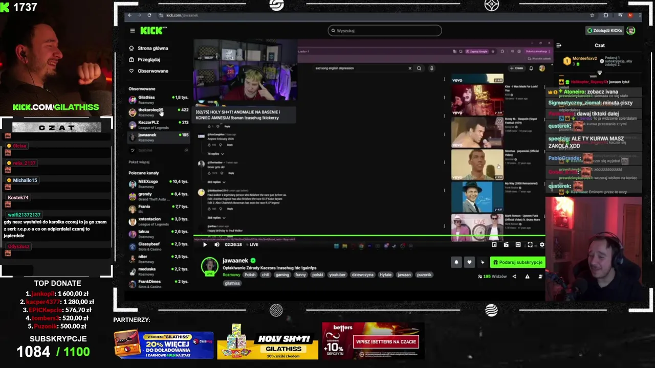The width and height of the screenshot is (655, 368).
Task: Enter fullscreen on the stream player
Action: click(530, 245)
